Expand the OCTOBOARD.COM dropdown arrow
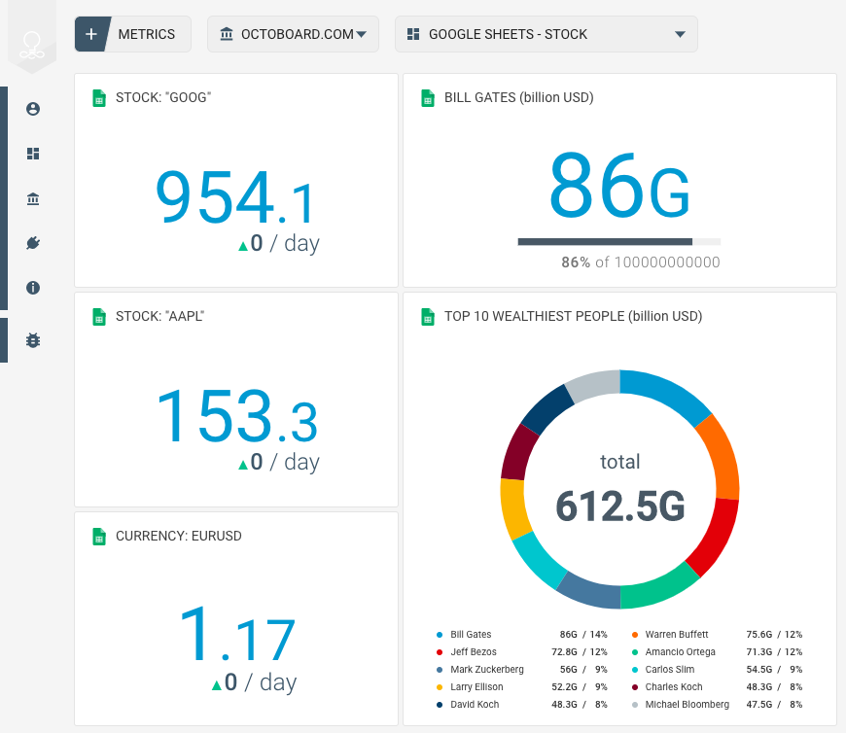This screenshot has height=733, width=846. point(362,34)
